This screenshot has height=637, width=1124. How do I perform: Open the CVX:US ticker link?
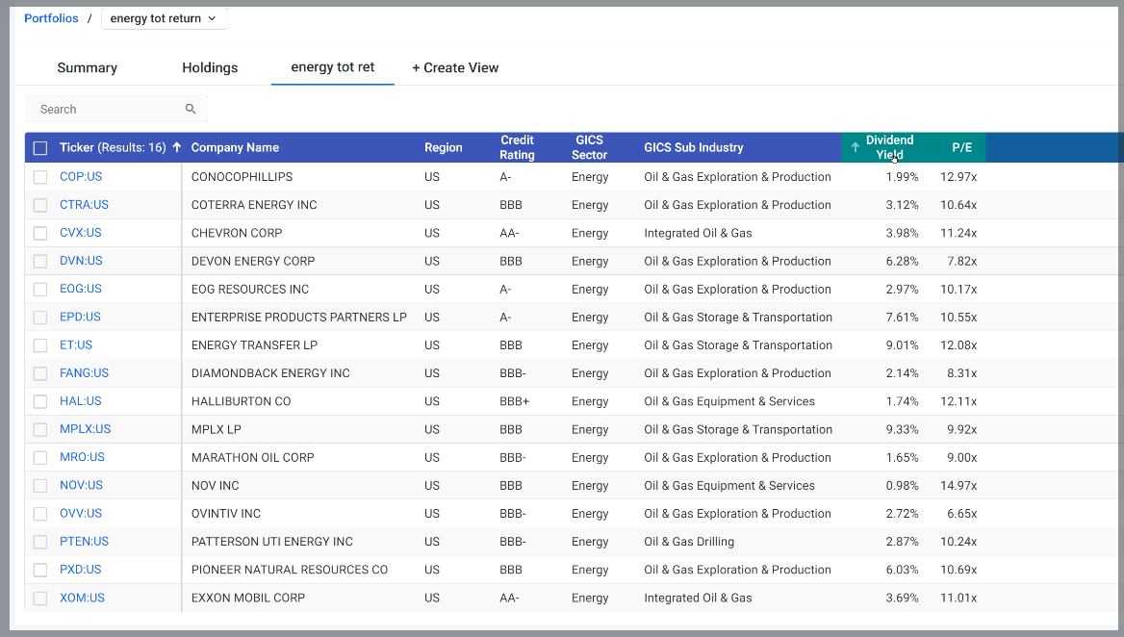click(x=80, y=232)
